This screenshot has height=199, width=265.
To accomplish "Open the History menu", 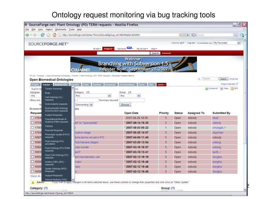I will coord(49,30).
